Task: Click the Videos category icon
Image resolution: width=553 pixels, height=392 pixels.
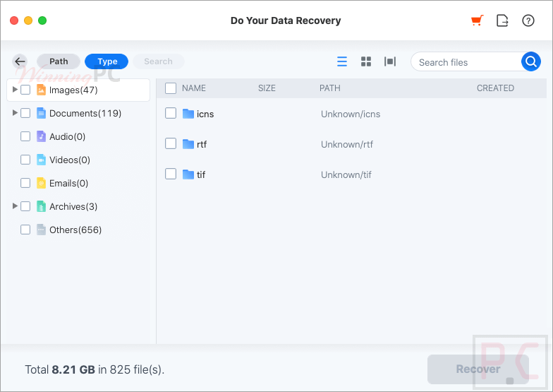Action: click(41, 160)
